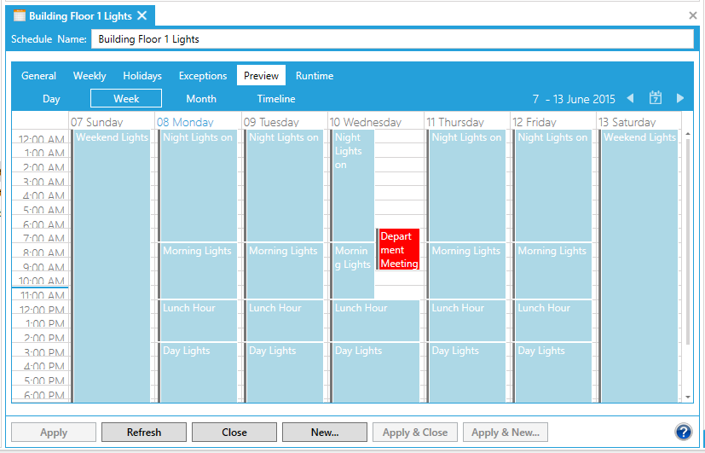This screenshot has width=705, height=453.
Task: Click the New... button
Action: pyautogui.click(x=325, y=433)
